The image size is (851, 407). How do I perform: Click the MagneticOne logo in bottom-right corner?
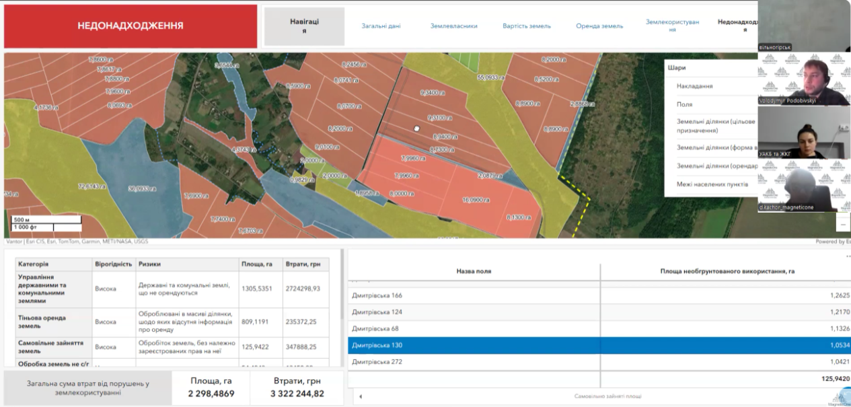[837, 399]
